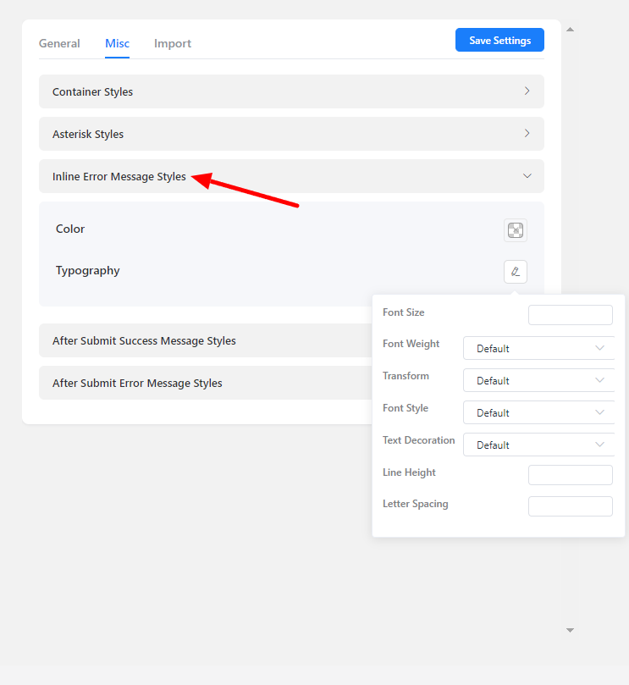The width and height of the screenshot is (629, 685).
Task: Focus the Line Height input field
Action: (x=570, y=474)
